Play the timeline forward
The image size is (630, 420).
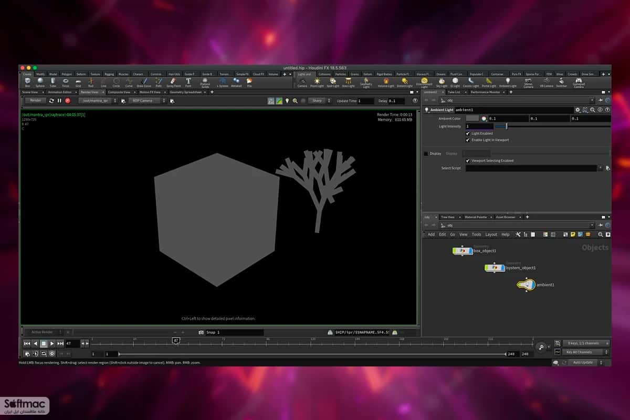(x=52, y=343)
